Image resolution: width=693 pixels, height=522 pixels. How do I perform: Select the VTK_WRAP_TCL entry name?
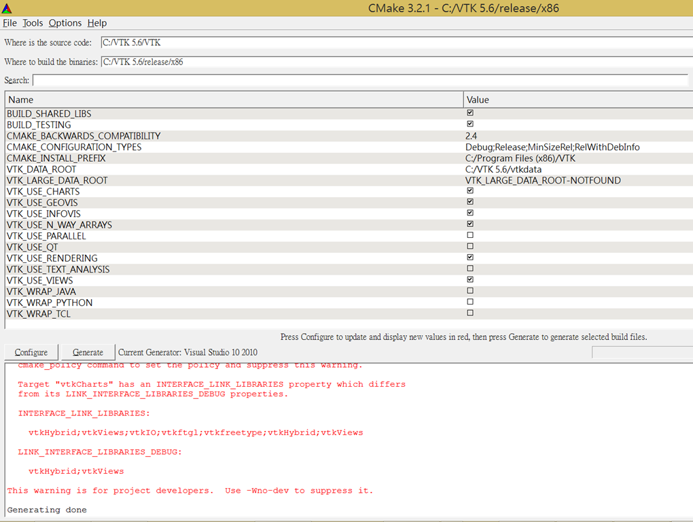point(39,314)
